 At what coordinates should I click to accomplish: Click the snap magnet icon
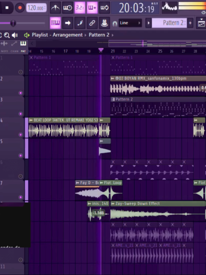[x=115, y=23]
